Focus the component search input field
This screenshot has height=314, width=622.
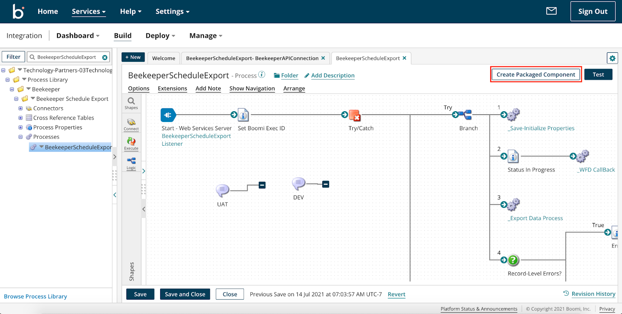[68, 57]
